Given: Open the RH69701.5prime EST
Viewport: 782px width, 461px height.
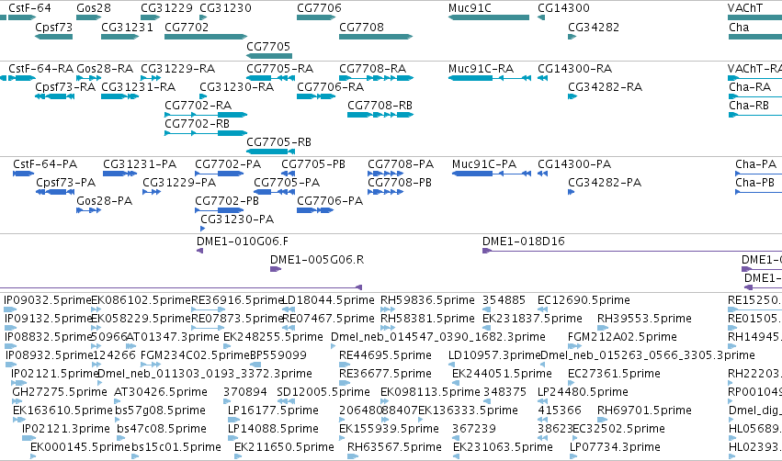Looking at the screenshot, I should (602, 420).
